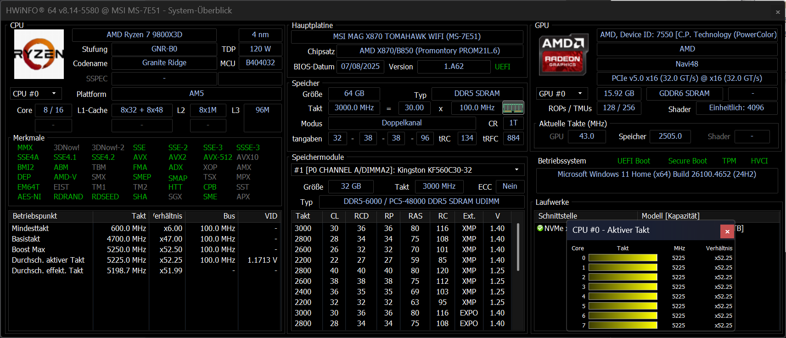The image size is (786, 338).
Task: Click the Core 3 clock bar
Action: (623, 287)
